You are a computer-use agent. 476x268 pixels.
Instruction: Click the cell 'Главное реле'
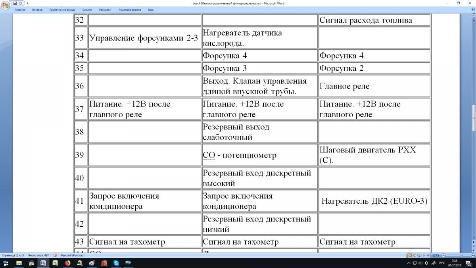click(374, 86)
